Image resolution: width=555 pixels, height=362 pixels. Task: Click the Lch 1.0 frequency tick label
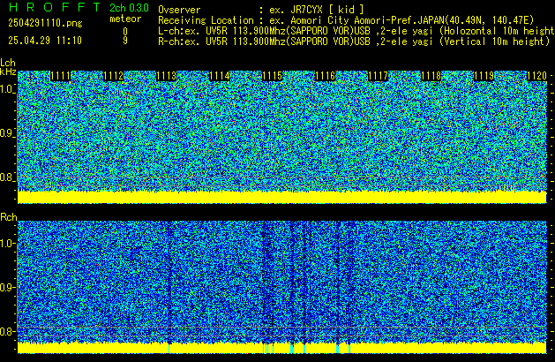7,89
